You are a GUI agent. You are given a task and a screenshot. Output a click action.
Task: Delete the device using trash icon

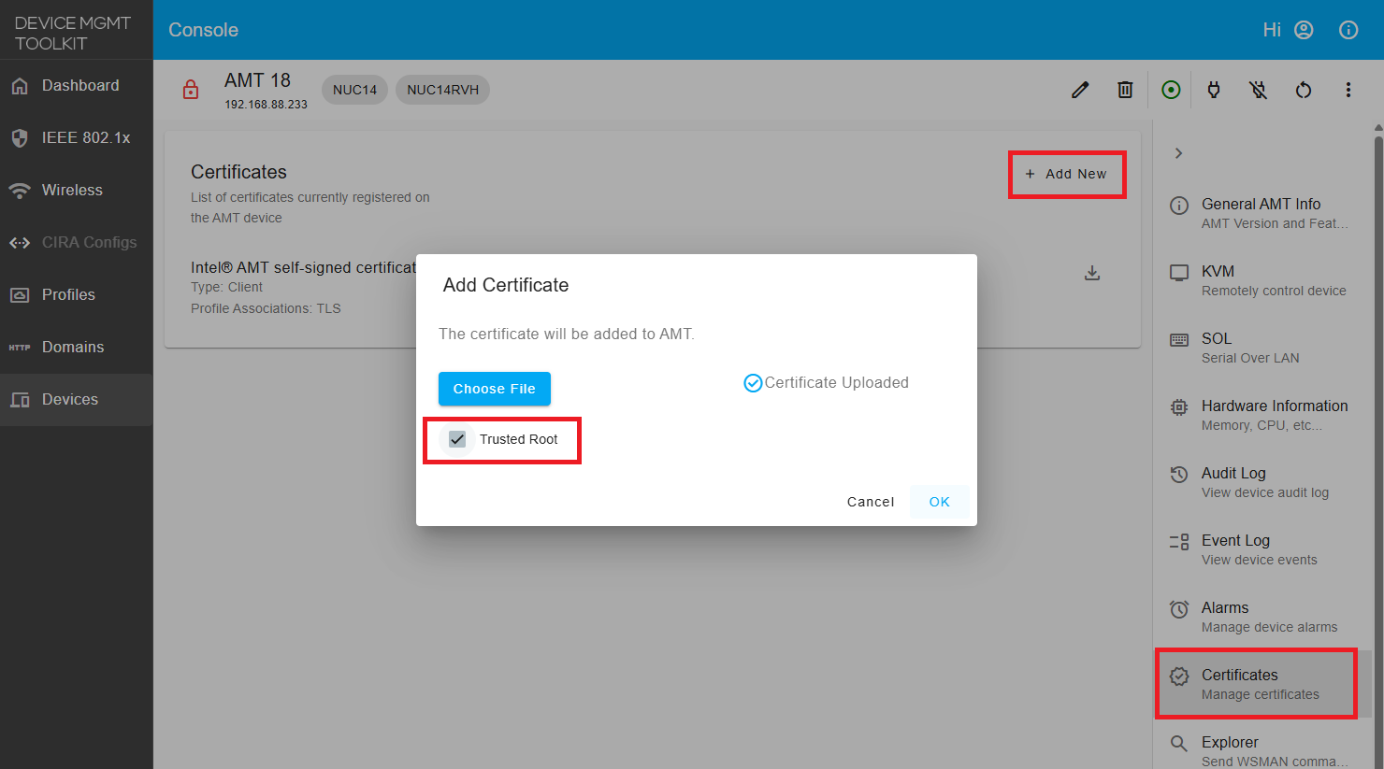[1125, 89]
